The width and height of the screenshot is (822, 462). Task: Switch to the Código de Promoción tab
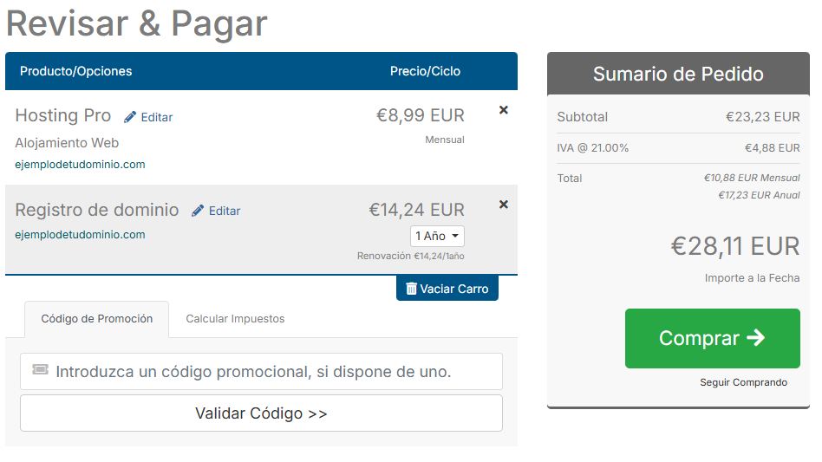[x=97, y=319]
